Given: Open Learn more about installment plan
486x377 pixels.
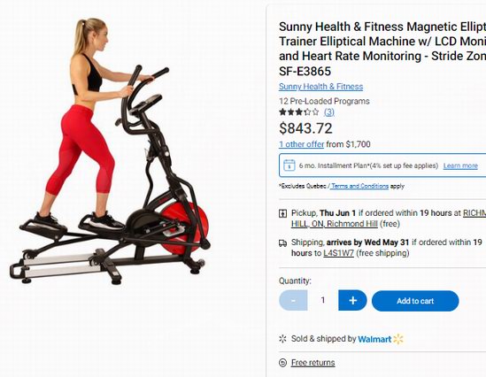Looking at the screenshot, I should 460,165.
